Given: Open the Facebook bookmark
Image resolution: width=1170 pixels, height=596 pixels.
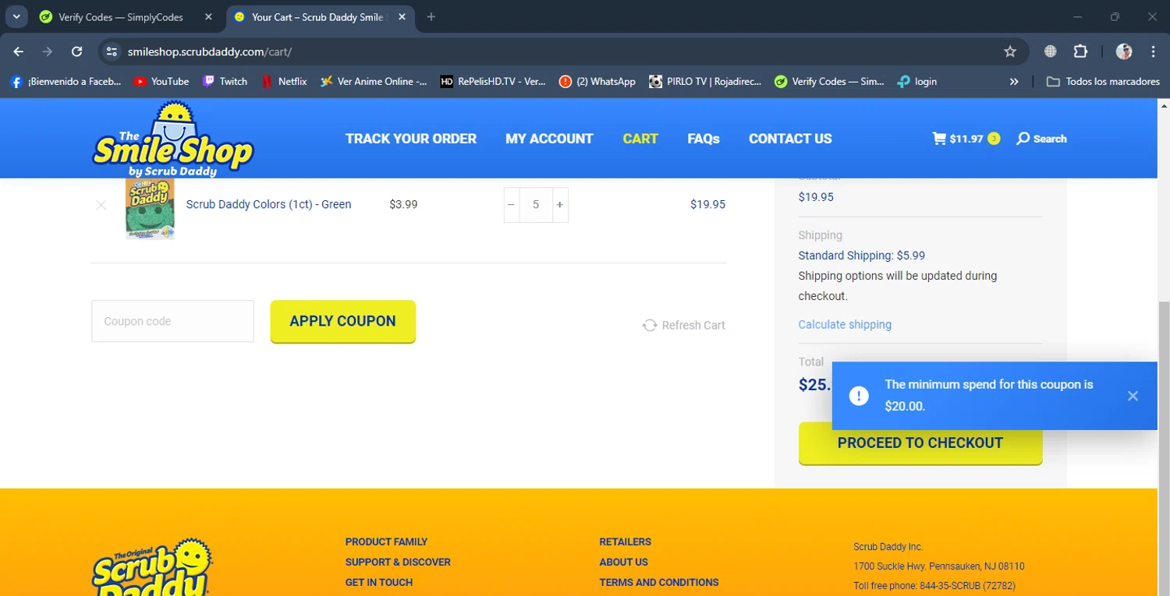Looking at the screenshot, I should [x=66, y=81].
